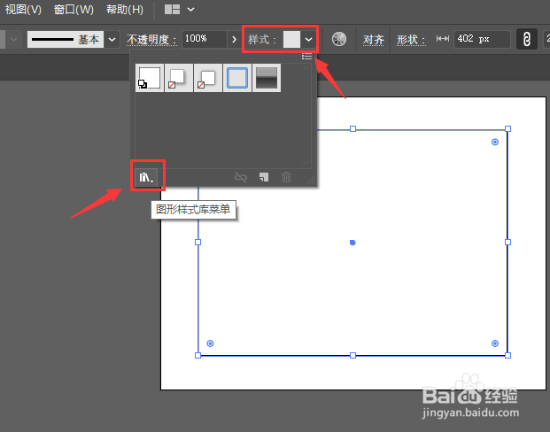The width and height of the screenshot is (550, 432).
Task: Select the gray gradient graphic style thumbnail
Action: coord(267,78)
